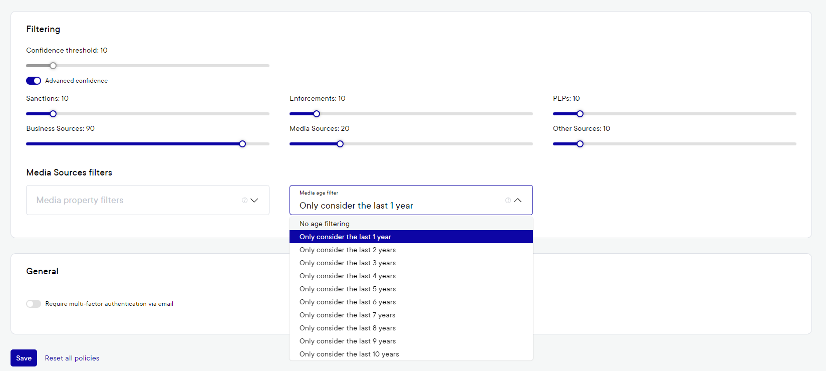
Task: Click Reset all policies link
Action: [72, 358]
